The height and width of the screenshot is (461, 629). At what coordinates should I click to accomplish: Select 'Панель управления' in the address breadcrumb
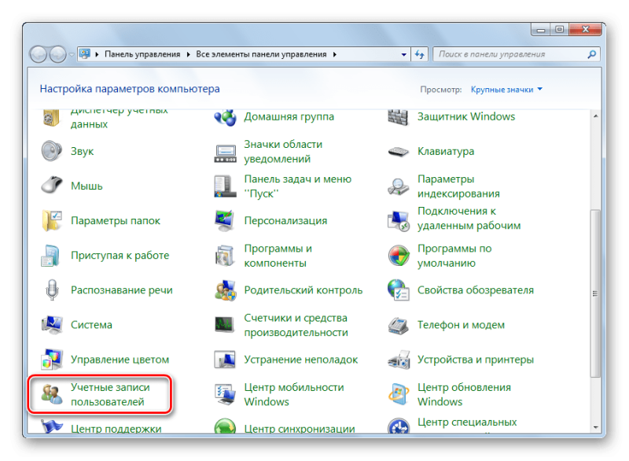142,54
